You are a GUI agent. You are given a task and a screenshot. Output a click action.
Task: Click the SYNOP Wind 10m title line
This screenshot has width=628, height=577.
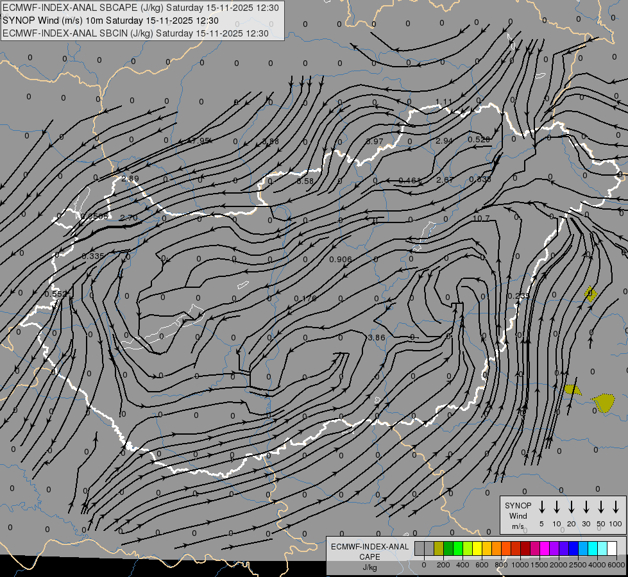(110, 21)
